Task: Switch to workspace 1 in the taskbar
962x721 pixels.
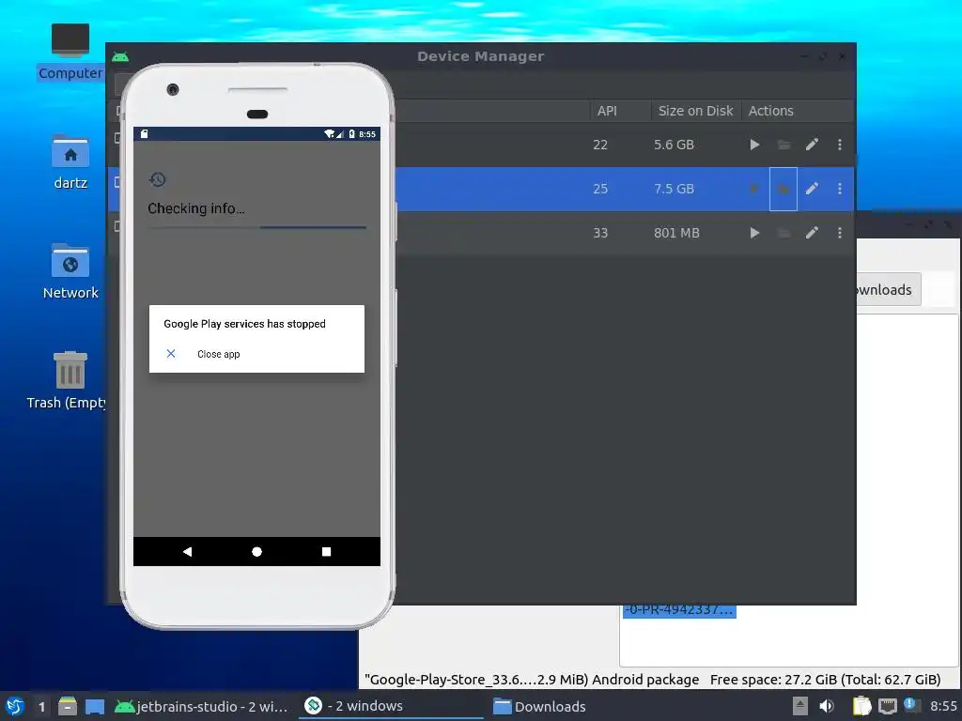Action: 41,707
